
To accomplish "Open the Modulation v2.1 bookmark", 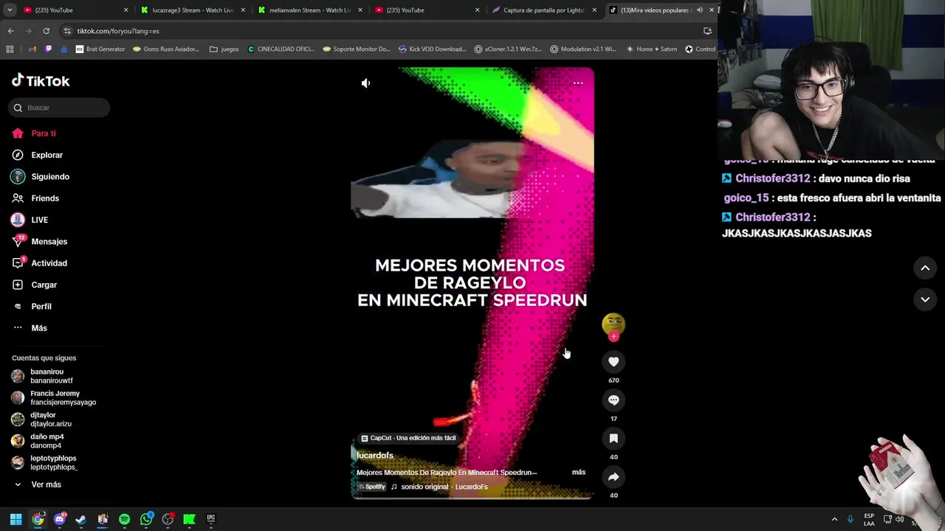I will tap(583, 49).
